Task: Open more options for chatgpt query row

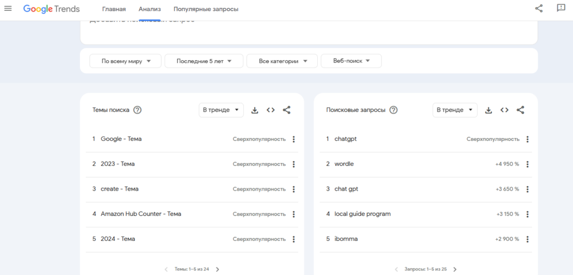Action: (x=527, y=139)
